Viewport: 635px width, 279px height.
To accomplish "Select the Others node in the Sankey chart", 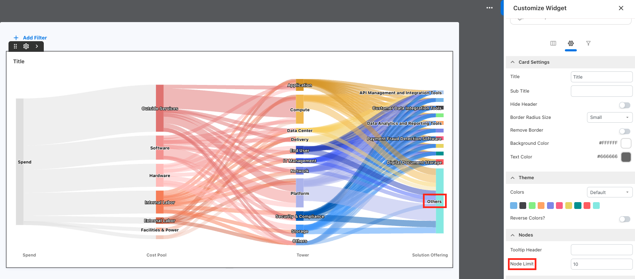I will click(x=434, y=201).
